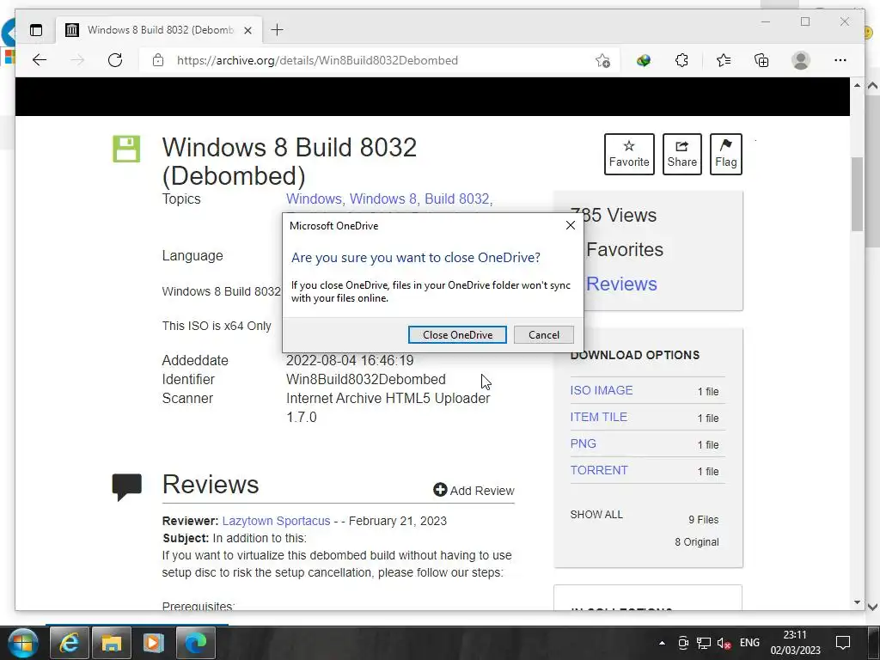Click the ENG language indicator
880x660 pixels.
(x=749, y=643)
